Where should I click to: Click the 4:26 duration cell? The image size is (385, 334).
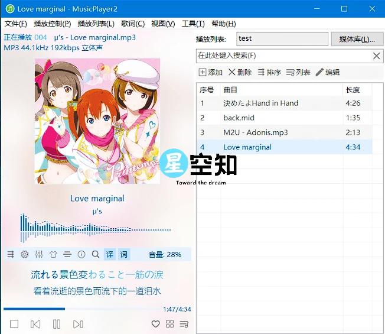coord(353,103)
